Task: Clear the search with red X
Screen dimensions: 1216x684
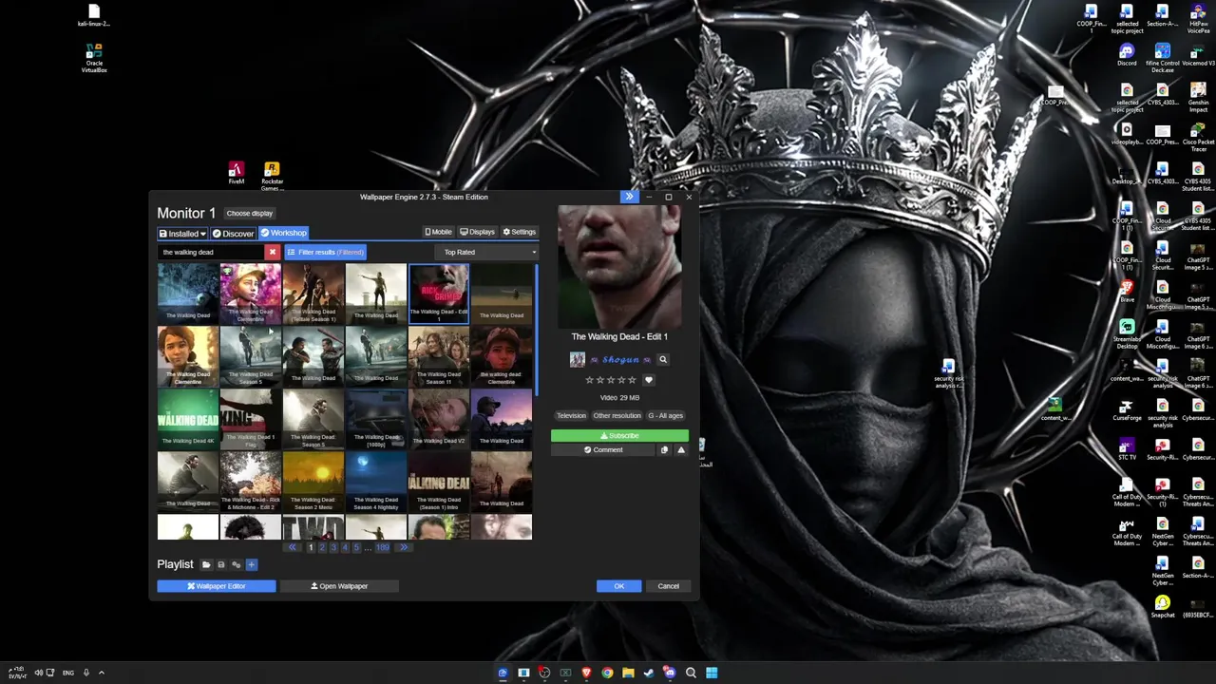Action: coord(273,252)
